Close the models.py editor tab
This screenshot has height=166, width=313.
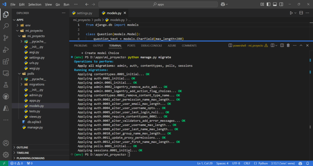click(125, 13)
